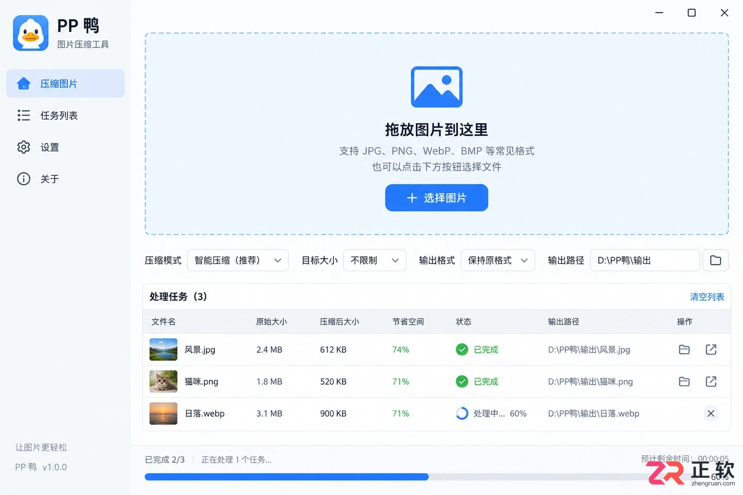Image resolution: width=743 pixels, height=495 pixels.
Task: Click the 原始大小 column header
Action: pyautogui.click(x=271, y=322)
